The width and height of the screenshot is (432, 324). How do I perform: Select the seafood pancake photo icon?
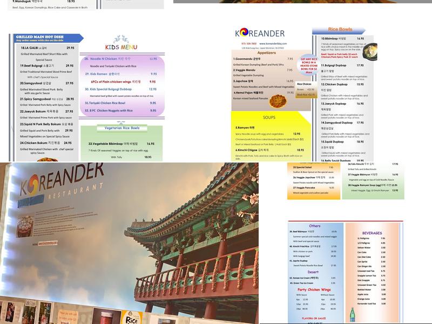pyautogui.click(x=276, y=100)
